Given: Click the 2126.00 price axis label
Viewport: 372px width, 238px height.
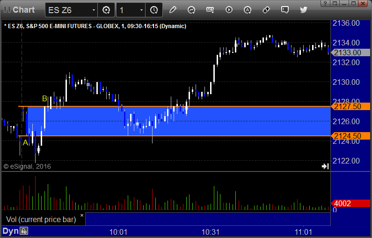Looking at the screenshot, I should (x=346, y=121).
